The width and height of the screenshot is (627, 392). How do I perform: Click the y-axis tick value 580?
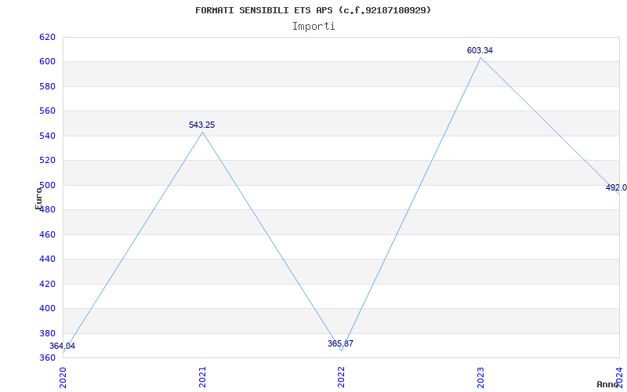(47, 86)
